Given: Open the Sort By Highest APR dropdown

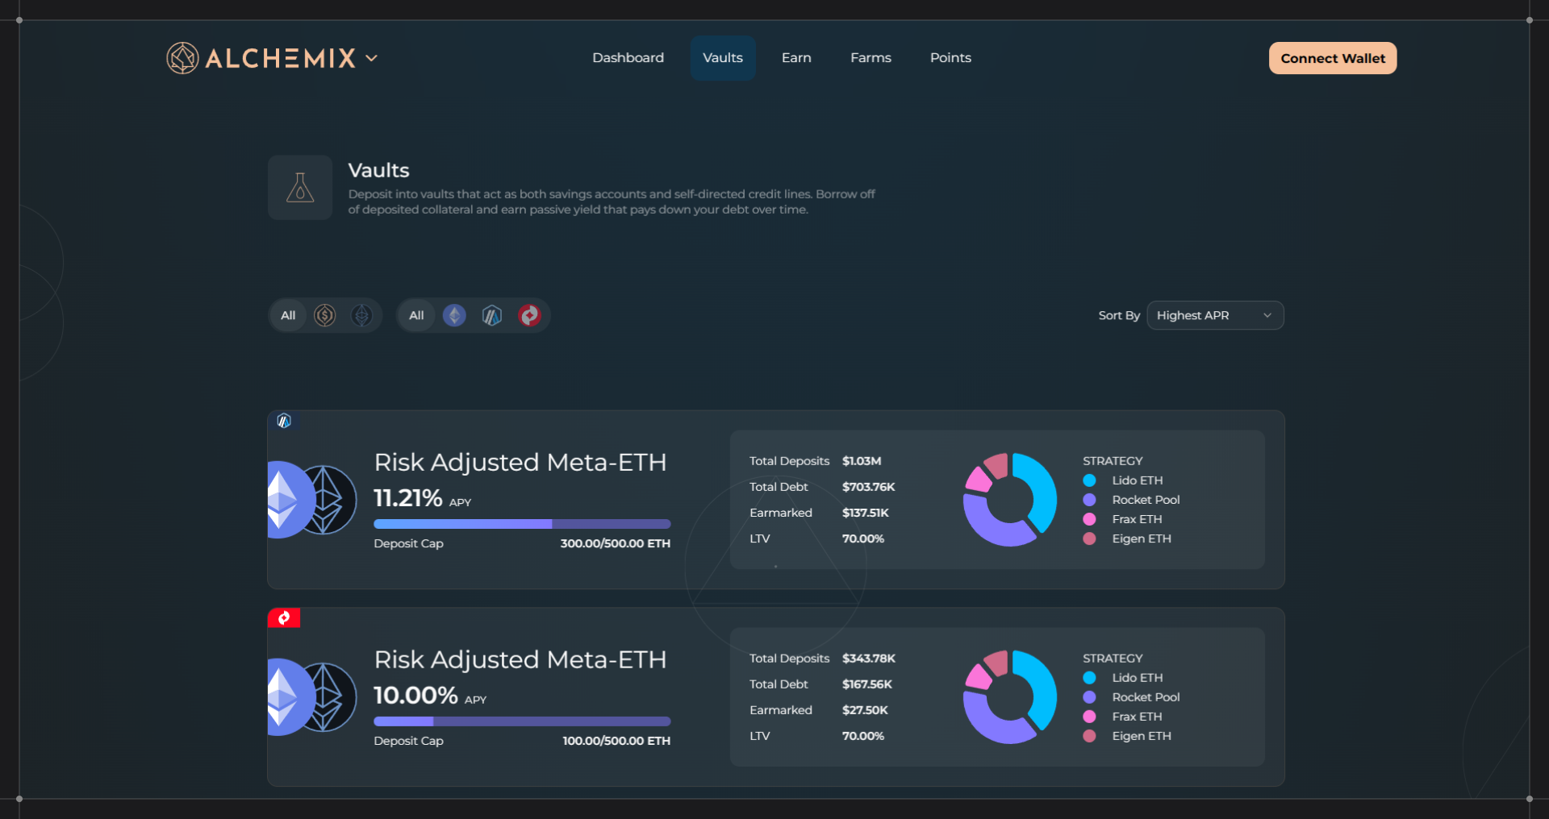Looking at the screenshot, I should click(x=1214, y=315).
